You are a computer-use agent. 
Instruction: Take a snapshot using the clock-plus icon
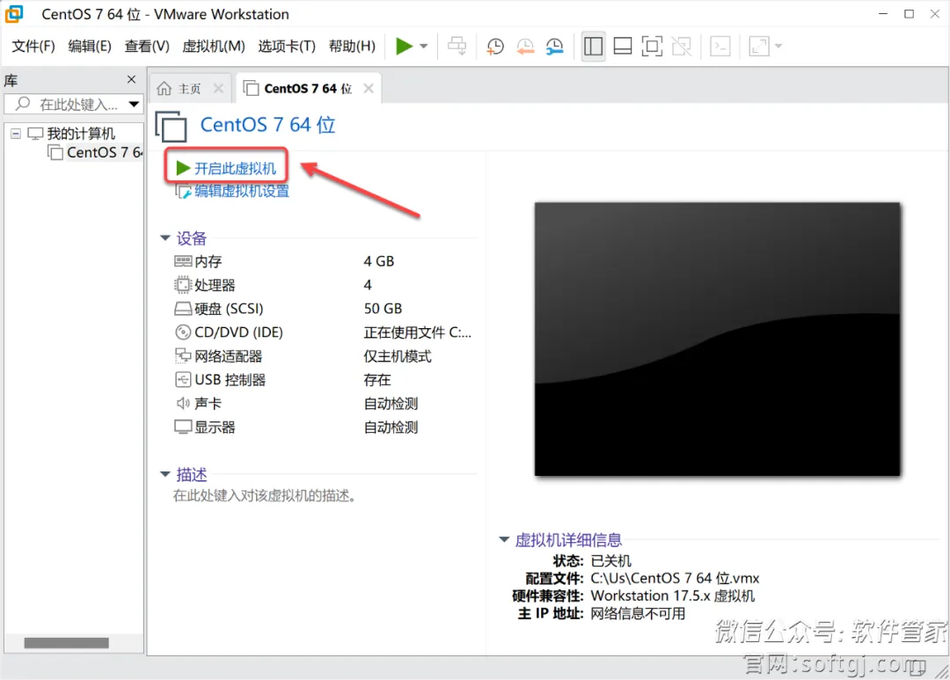click(x=495, y=46)
